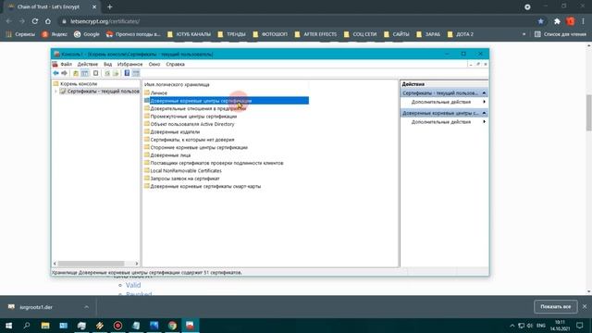
Task: Open the Файл menu
Action: [x=66, y=65]
